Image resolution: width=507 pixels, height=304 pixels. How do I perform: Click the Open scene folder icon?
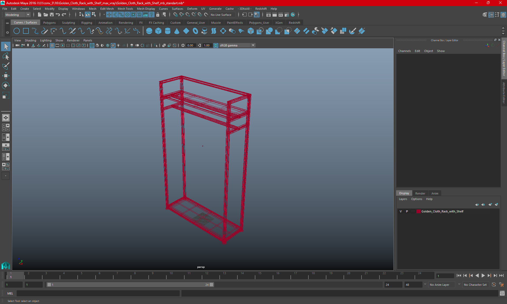[46, 15]
